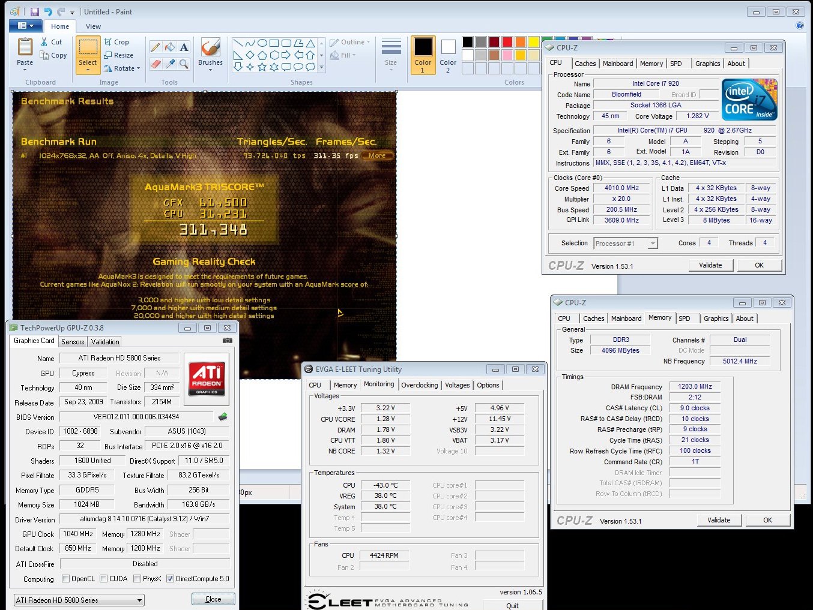
Task: Click the Intel Core i7 logo in CPU-Z
Action: 749,100
